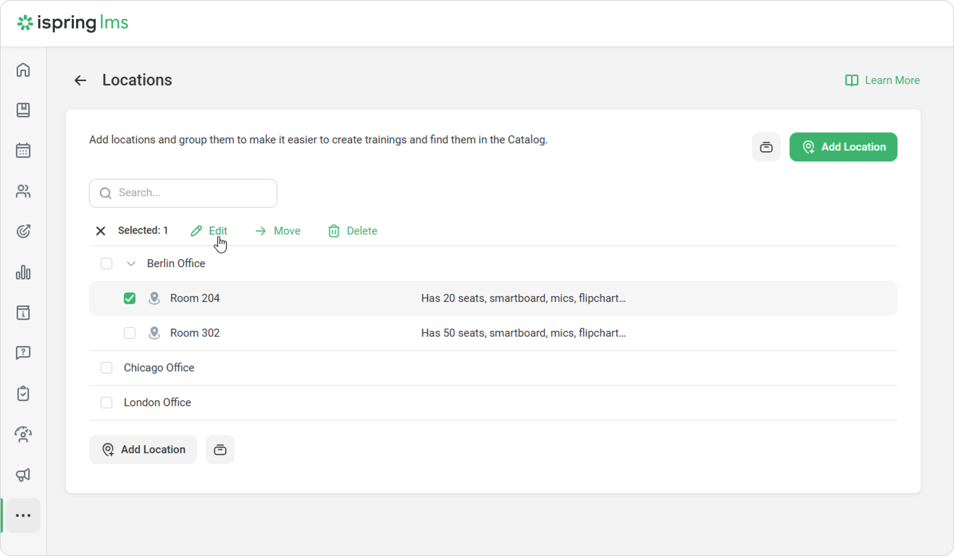This screenshot has width=954, height=556.
Task: Open the Home icon in sidebar
Action: point(23,69)
